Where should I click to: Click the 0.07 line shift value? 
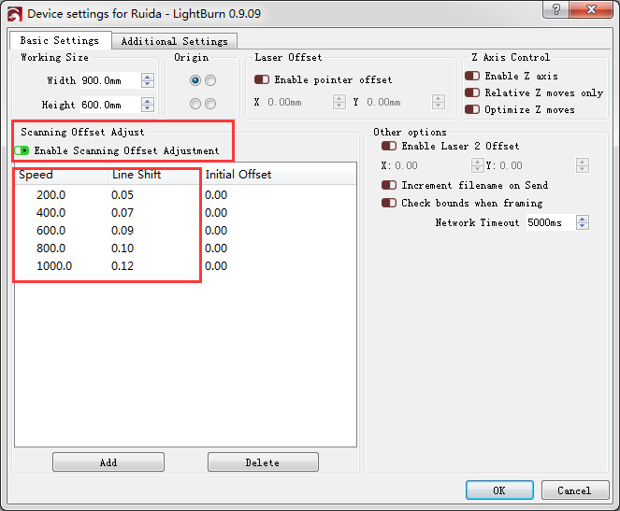pyautogui.click(x=123, y=213)
